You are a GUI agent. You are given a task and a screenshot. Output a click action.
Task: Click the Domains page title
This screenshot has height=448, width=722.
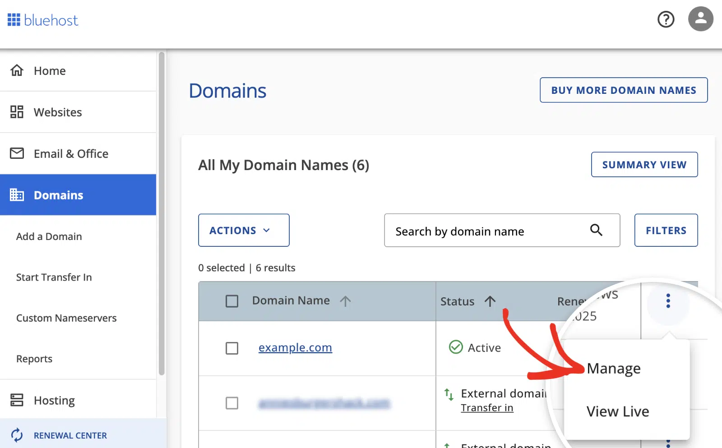pyautogui.click(x=227, y=91)
